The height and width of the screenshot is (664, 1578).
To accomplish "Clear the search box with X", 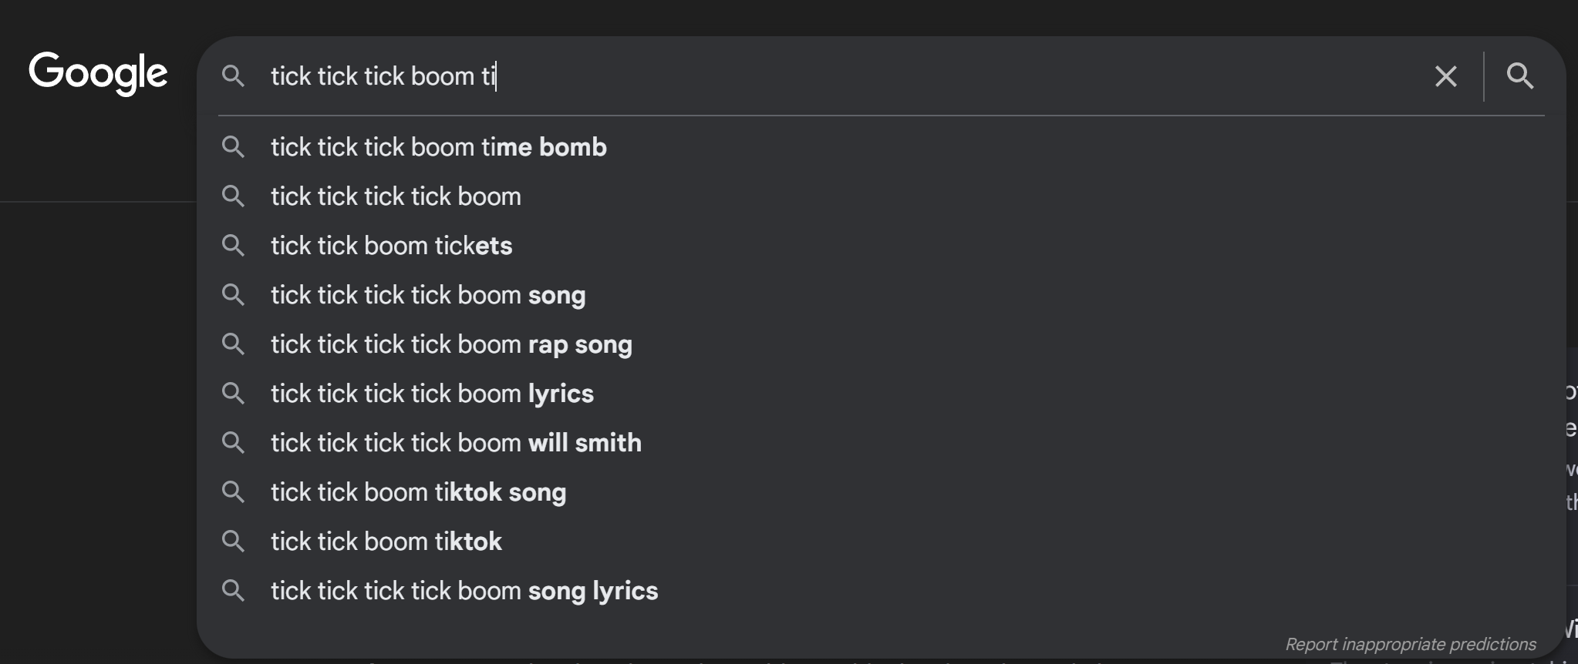I will click(x=1445, y=76).
